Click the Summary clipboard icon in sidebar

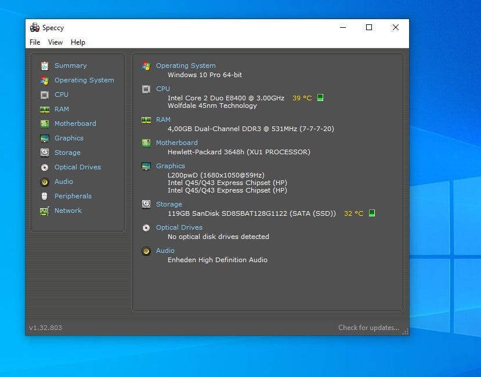(x=45, y=66)
